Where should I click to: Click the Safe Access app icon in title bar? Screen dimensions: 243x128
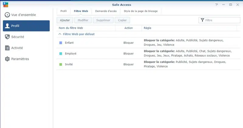[5, 5]
